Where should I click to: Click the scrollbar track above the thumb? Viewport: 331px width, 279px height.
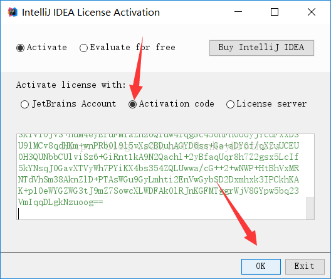coord(310,166)
